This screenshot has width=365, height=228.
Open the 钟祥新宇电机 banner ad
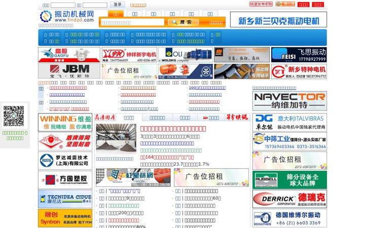pyautogui.click(x=129, y=55)
